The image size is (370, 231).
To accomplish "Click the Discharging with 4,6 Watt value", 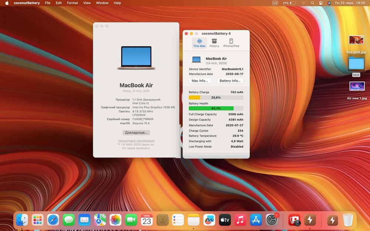I will 237,141.
